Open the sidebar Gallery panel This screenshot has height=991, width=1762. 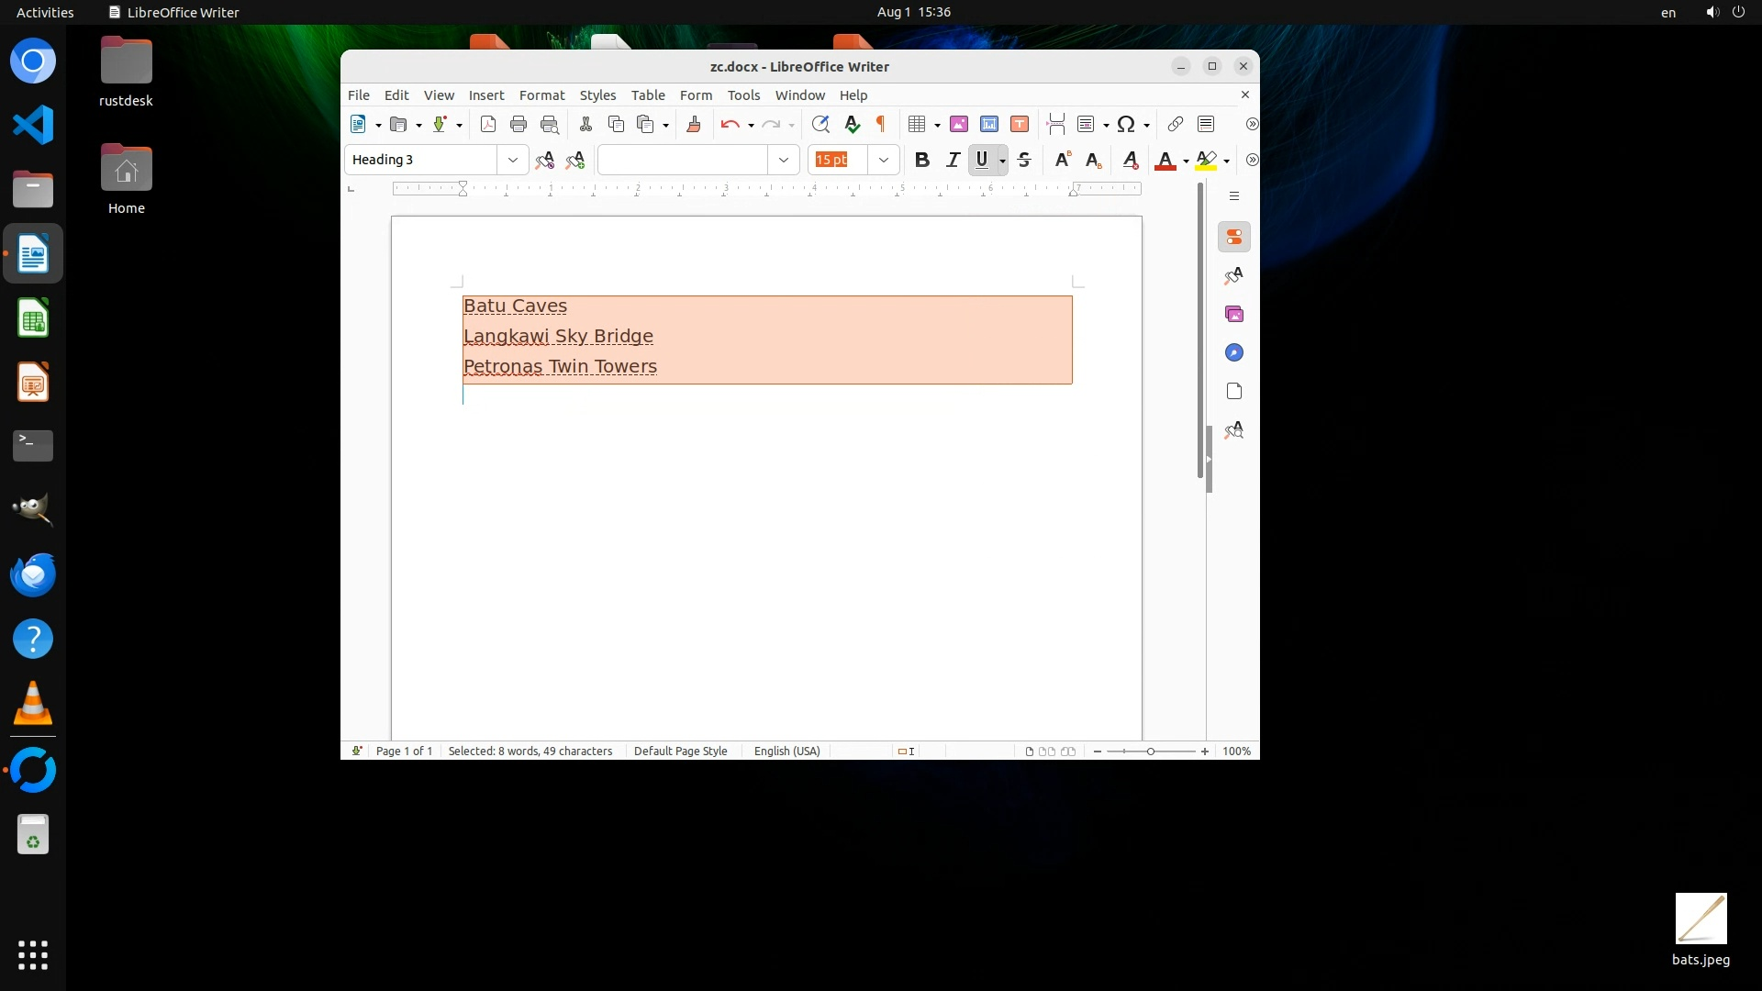pyautogui.click(x=1234, y=314)
